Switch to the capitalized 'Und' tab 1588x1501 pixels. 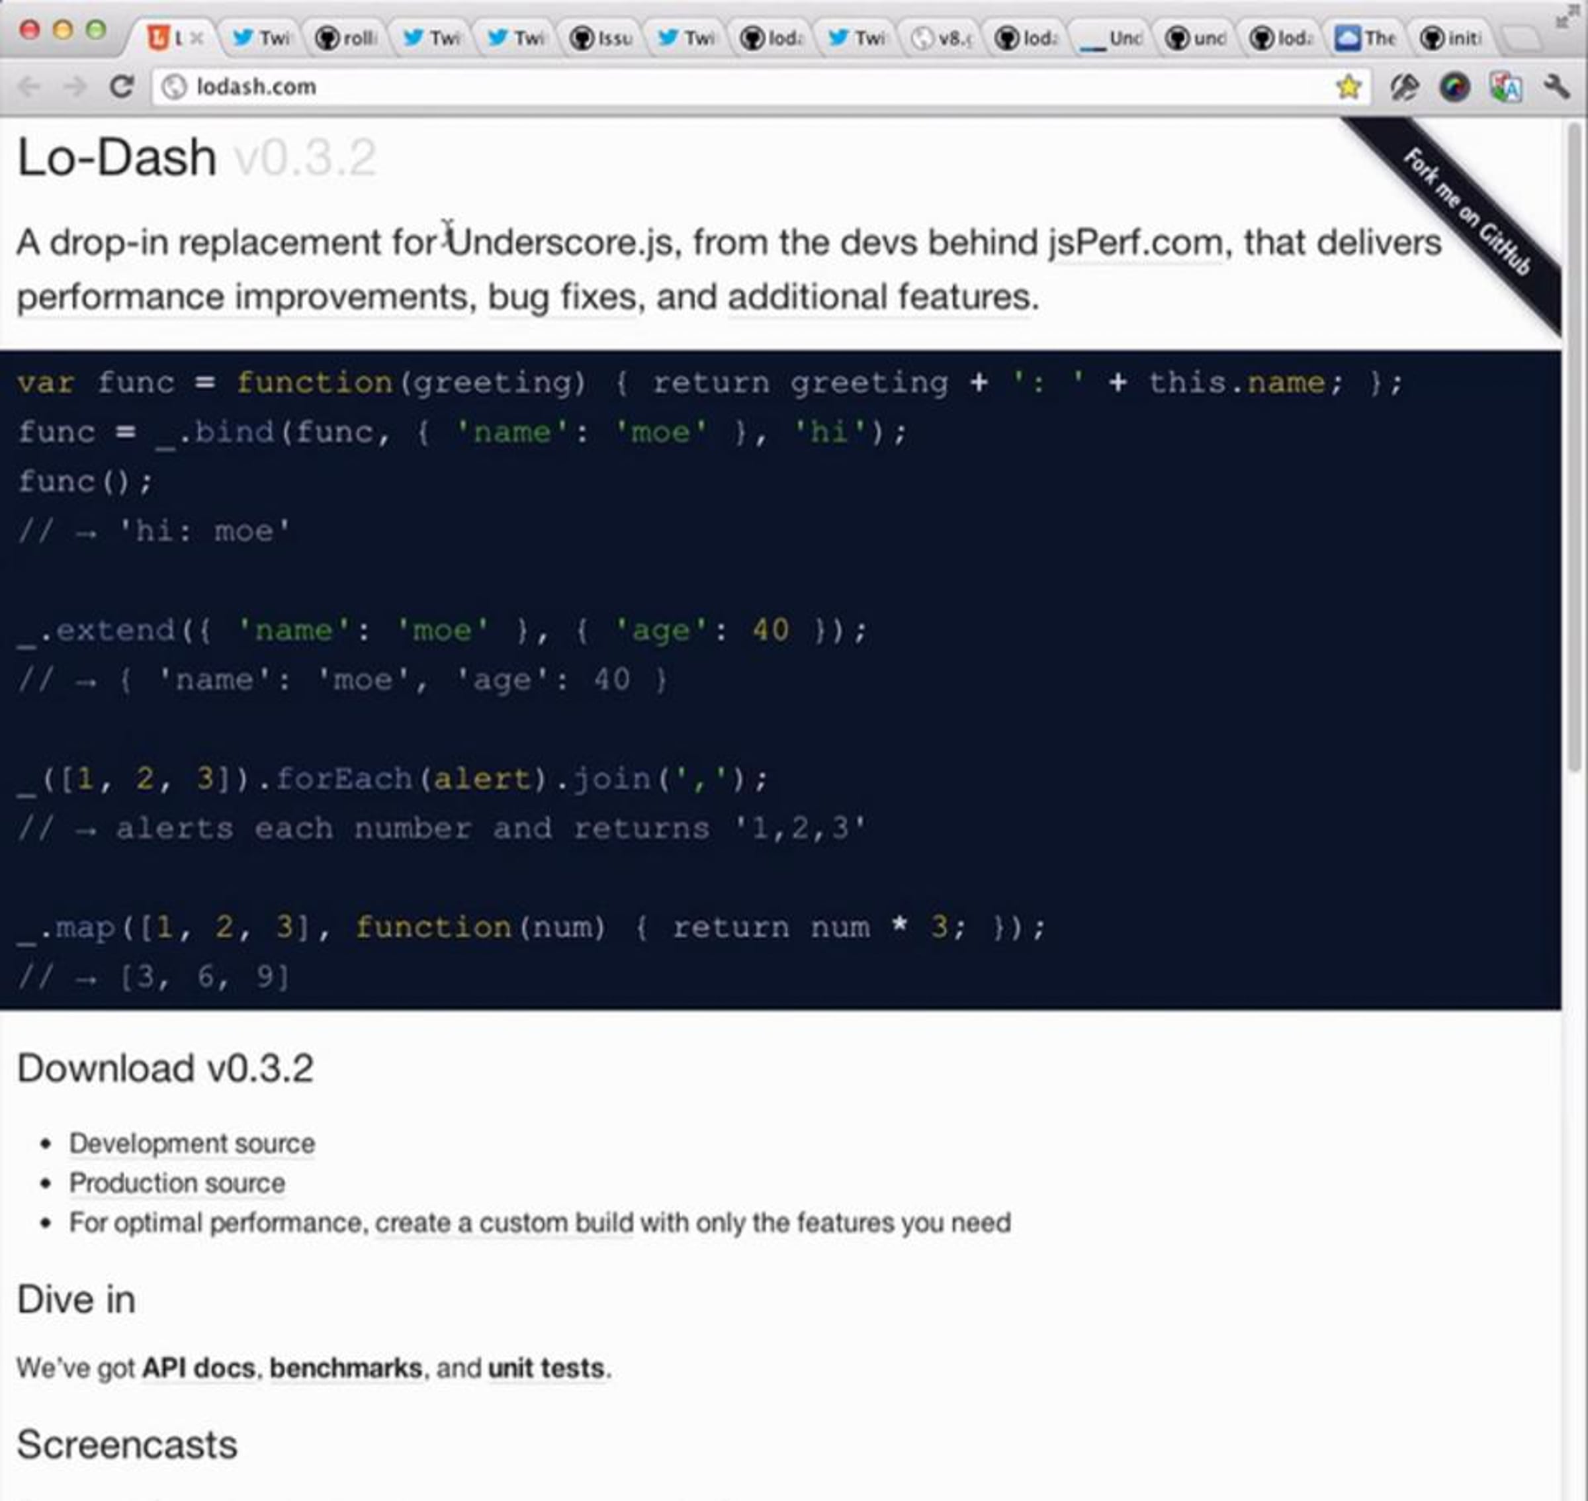[1112, 38]
